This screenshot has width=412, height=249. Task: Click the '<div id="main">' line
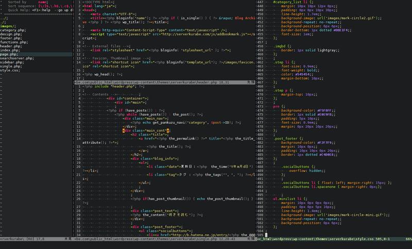click(x=131, y=102)
